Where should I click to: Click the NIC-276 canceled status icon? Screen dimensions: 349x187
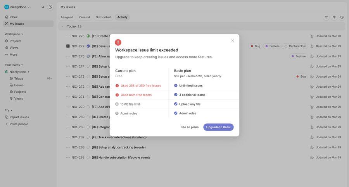point(88,56)
